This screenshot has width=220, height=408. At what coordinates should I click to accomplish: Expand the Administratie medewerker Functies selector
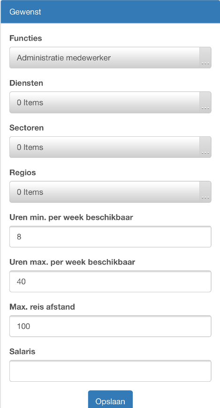(x=105, y=58)
